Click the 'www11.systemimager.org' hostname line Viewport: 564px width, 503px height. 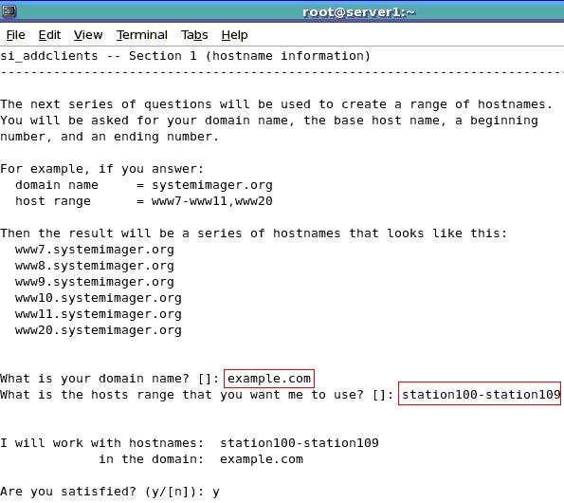pos(99,314)
